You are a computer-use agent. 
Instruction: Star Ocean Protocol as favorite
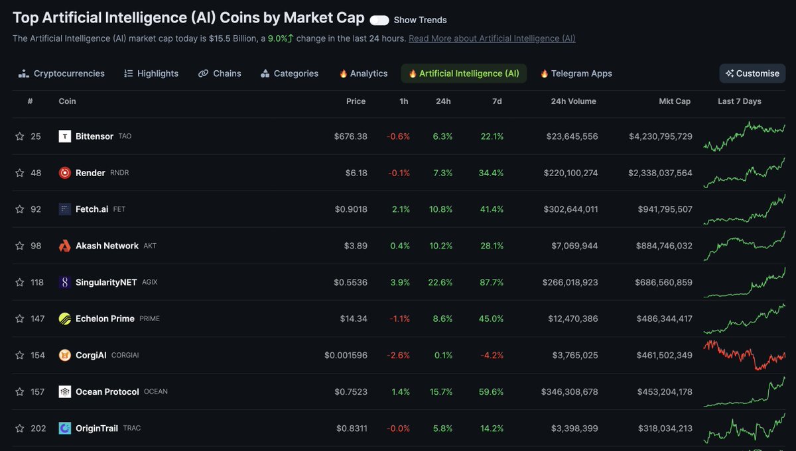[20, 391]
